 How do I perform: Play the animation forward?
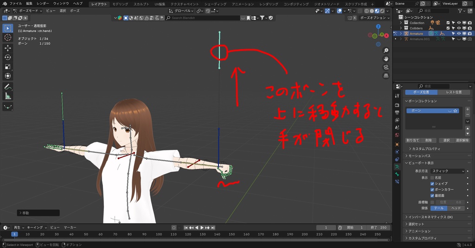coord(202,228)
